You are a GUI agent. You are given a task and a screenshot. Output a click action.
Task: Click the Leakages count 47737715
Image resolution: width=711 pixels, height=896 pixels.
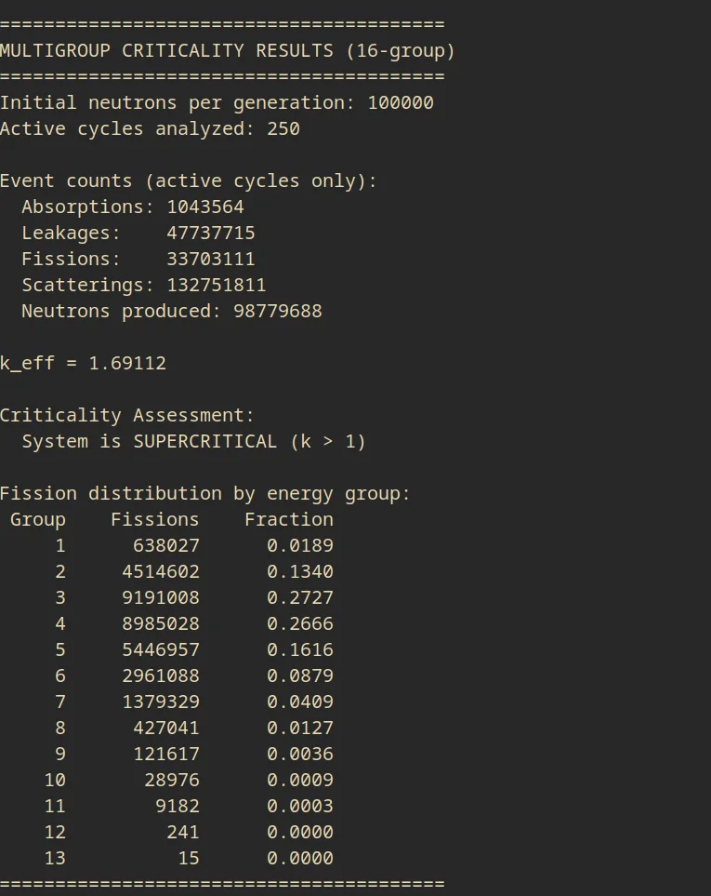(x=211, y=234)
